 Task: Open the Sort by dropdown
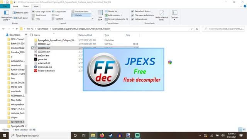coord(100,15)
